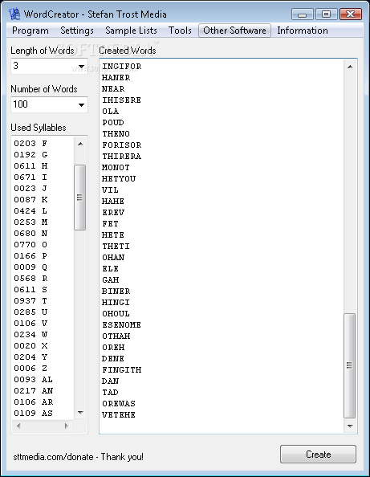Open the Program menu
370x477 pixels.
click(30, 31)
